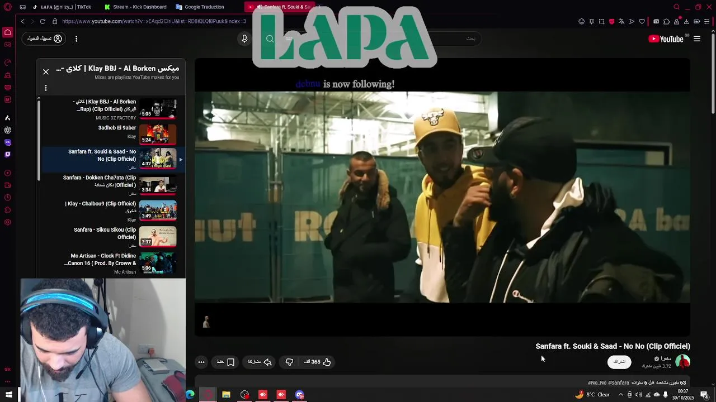Click the playlist panel scrollbar
The height and width of the screenshot is (402, 716).
pos(39,140)
